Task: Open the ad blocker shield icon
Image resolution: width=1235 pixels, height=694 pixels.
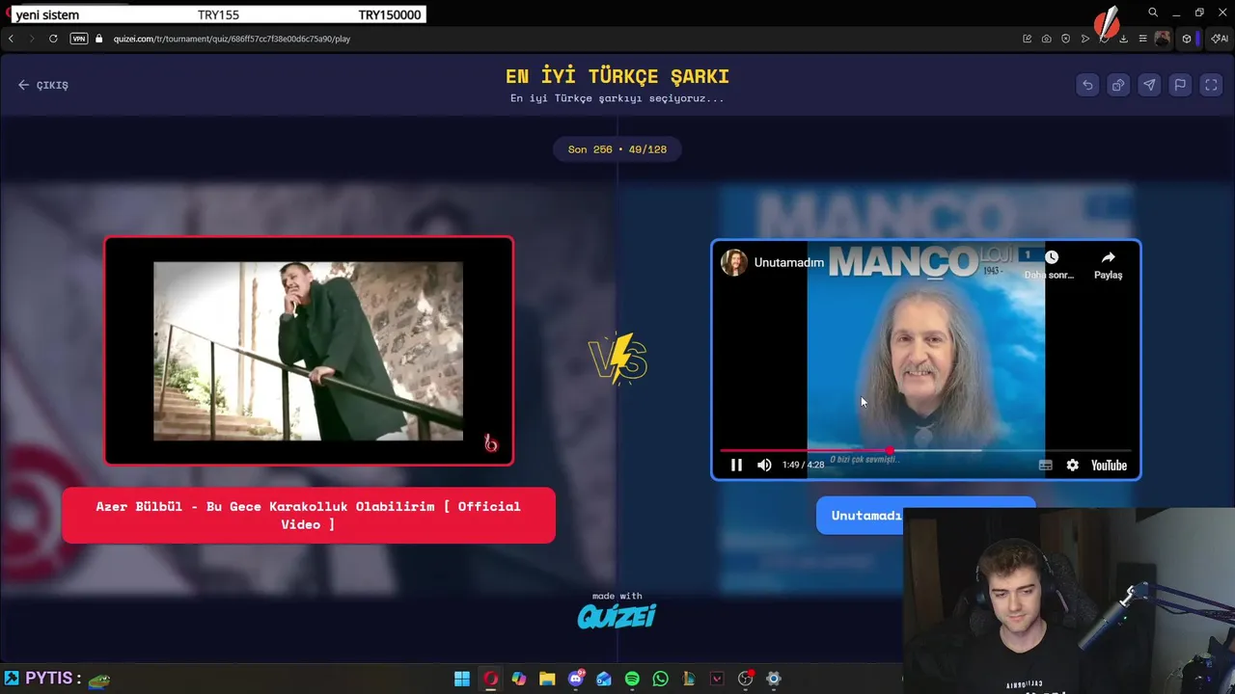Action: (x=1065, y=39)
